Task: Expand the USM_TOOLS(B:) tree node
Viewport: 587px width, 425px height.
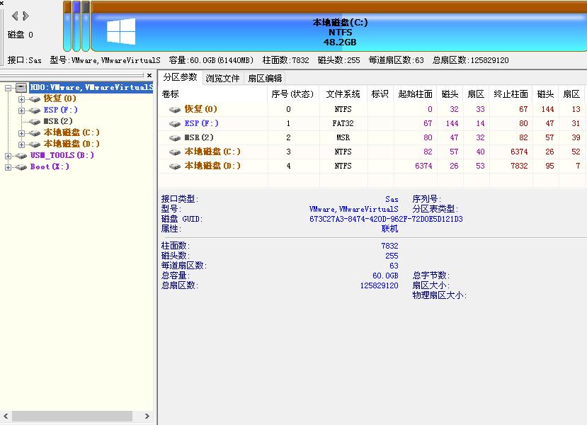Action: [x=8, y=156]
